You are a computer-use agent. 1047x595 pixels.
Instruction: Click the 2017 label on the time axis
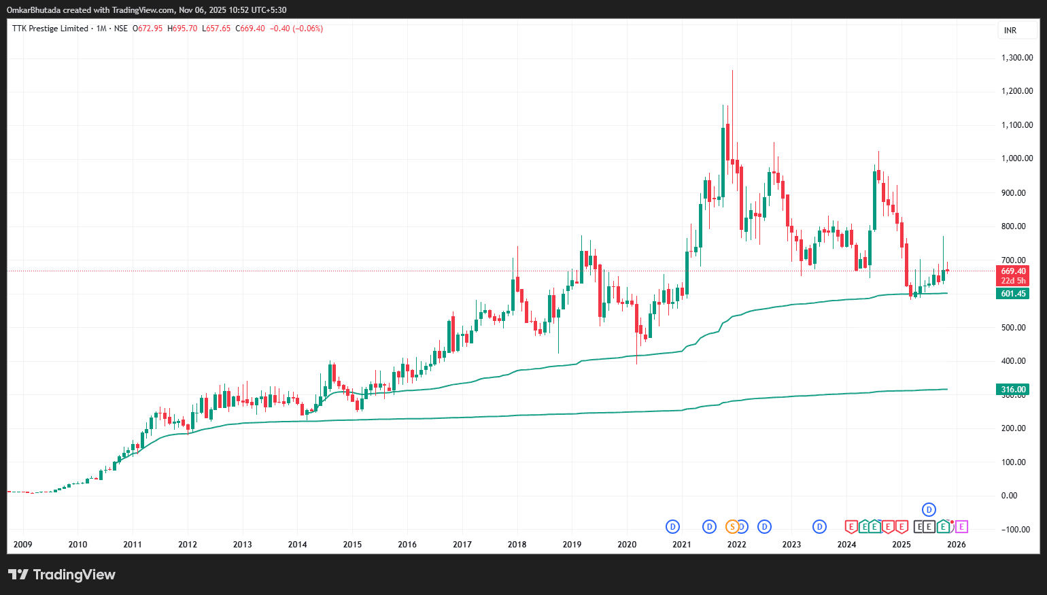tap(462, 544)
